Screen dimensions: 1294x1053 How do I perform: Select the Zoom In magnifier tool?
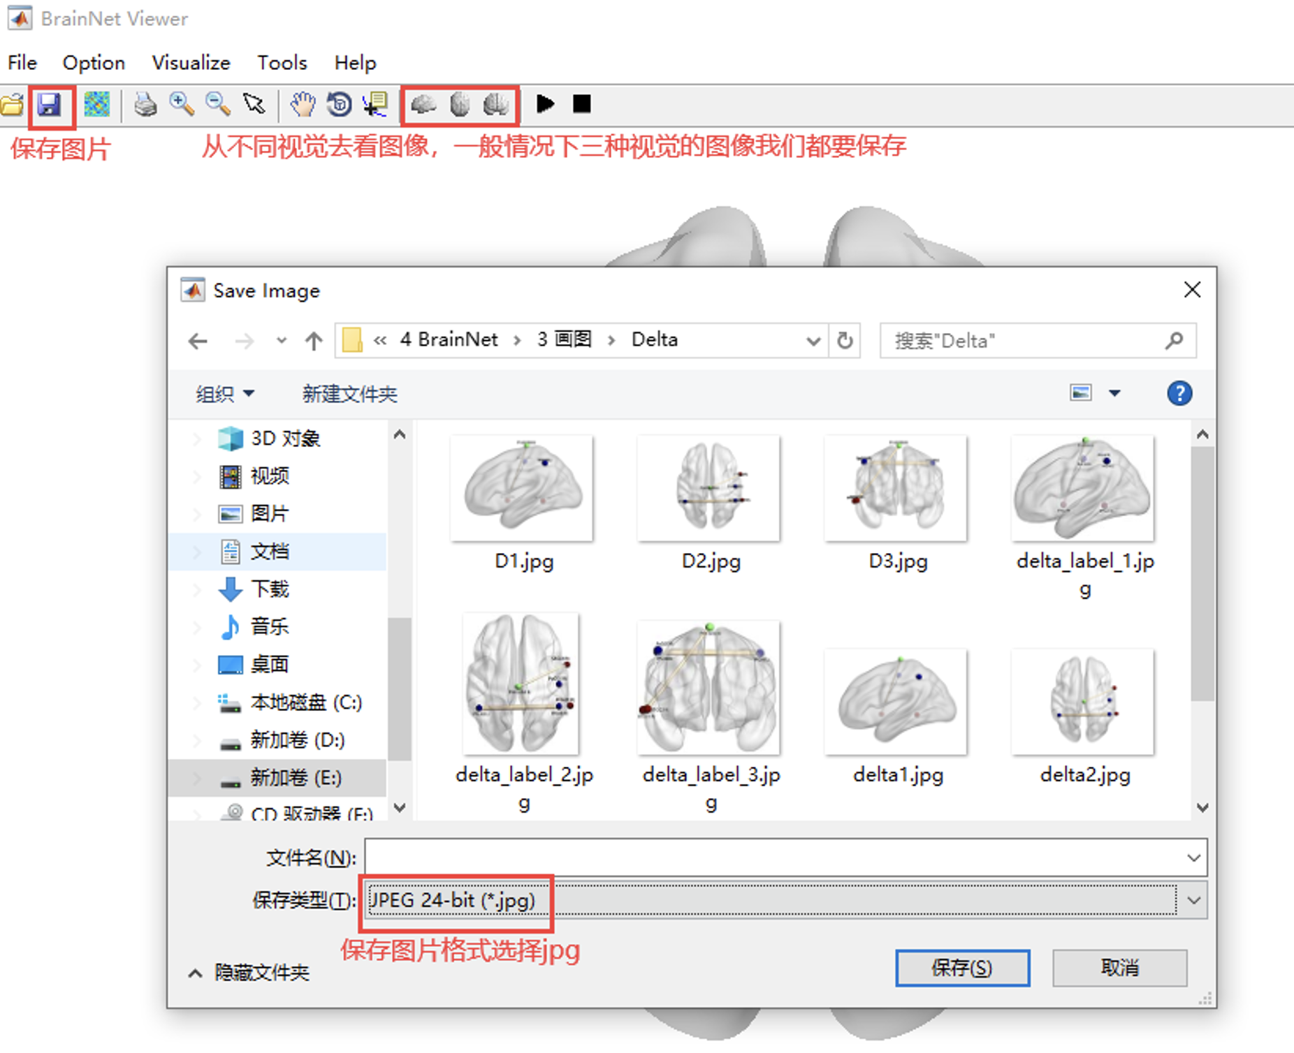coord(182,105)
